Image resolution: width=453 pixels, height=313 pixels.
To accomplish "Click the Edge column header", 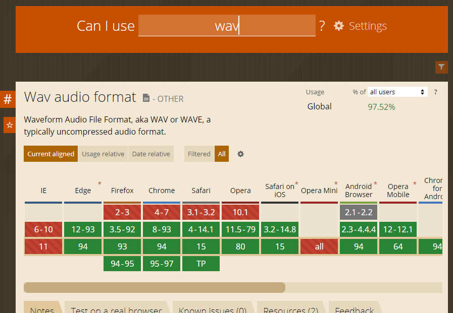I will tap(83, 191).
